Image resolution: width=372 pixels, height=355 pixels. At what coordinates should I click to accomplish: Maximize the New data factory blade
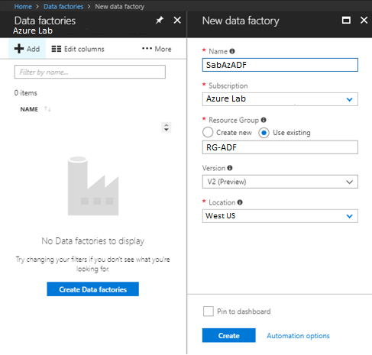(x=346, y=20)
